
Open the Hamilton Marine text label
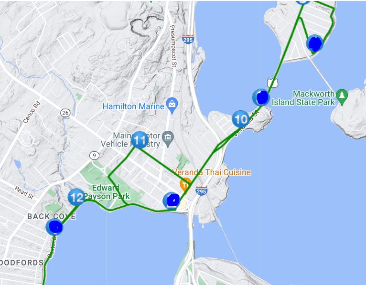133,106
